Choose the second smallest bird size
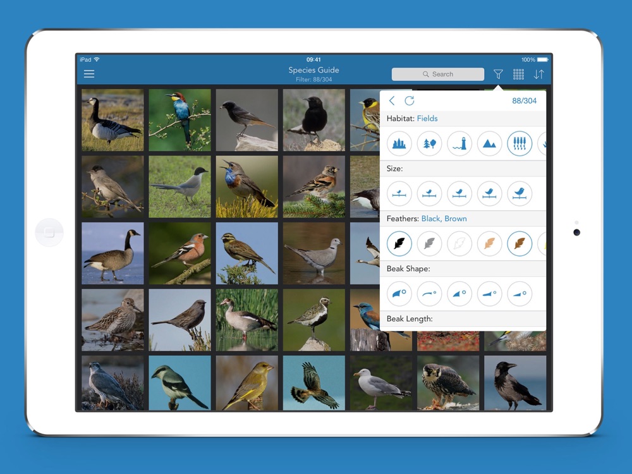 (x=429, y=193)
